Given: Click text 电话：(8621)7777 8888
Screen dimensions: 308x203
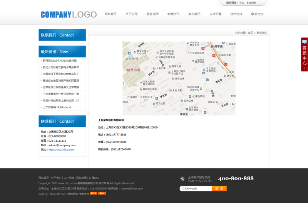Looking at the screenshot, I should coord(112,135).
